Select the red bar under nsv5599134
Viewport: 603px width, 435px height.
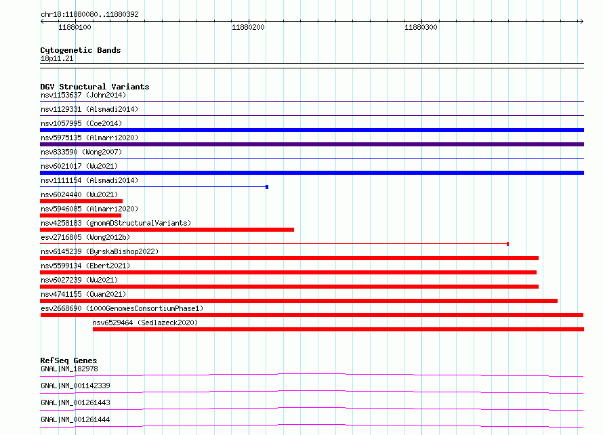[x=289, y=272]
